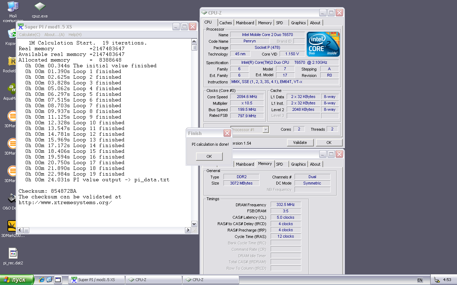The height and width of the screenshot is (285, 457).
Task: Switch to second CPU-Z taskbar button
Action: tap(211, 280)
